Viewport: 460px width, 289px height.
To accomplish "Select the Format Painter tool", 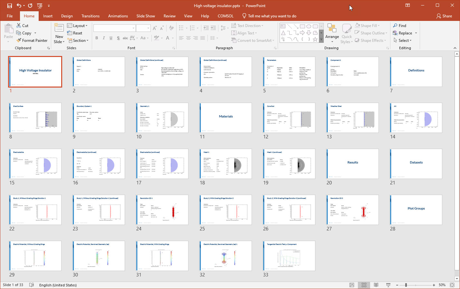I will (32, 41).
